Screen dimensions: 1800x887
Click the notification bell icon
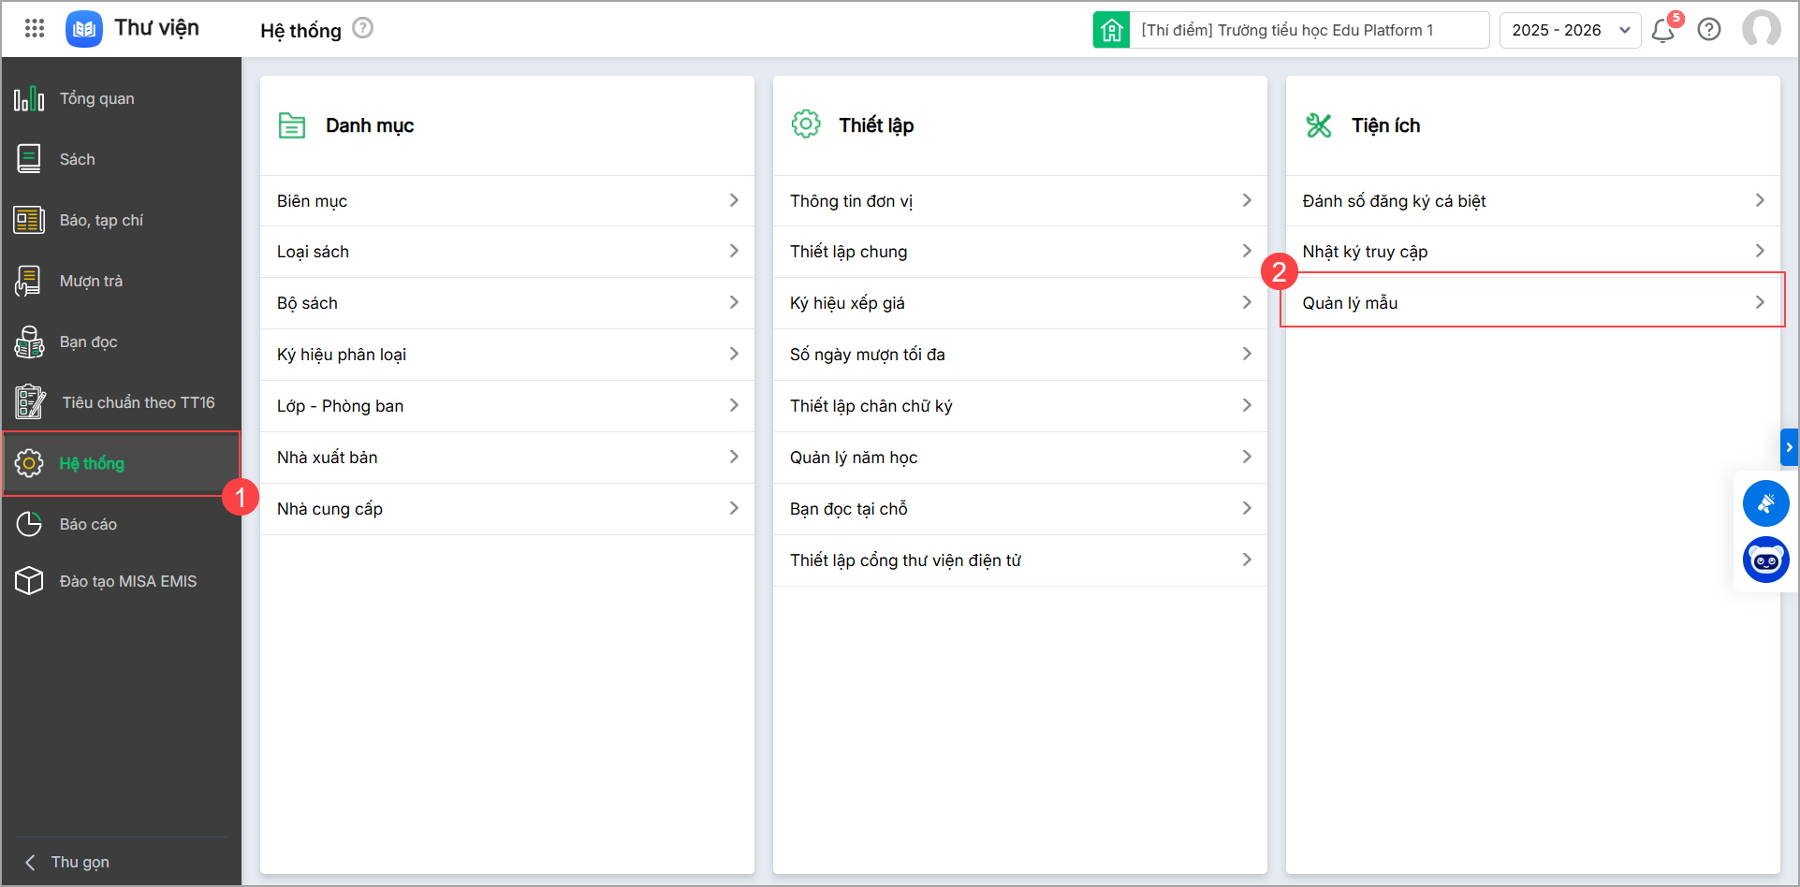tap(1663, 30)
